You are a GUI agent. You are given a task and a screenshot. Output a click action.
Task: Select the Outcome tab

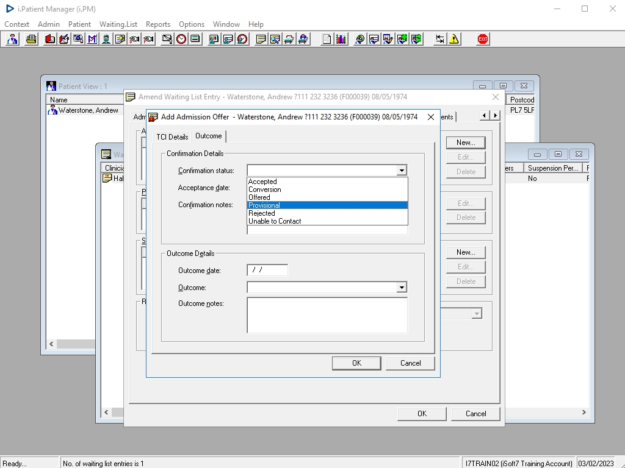[209, 136]
